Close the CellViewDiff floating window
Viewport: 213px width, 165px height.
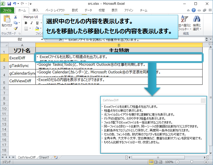coord(203,100)
